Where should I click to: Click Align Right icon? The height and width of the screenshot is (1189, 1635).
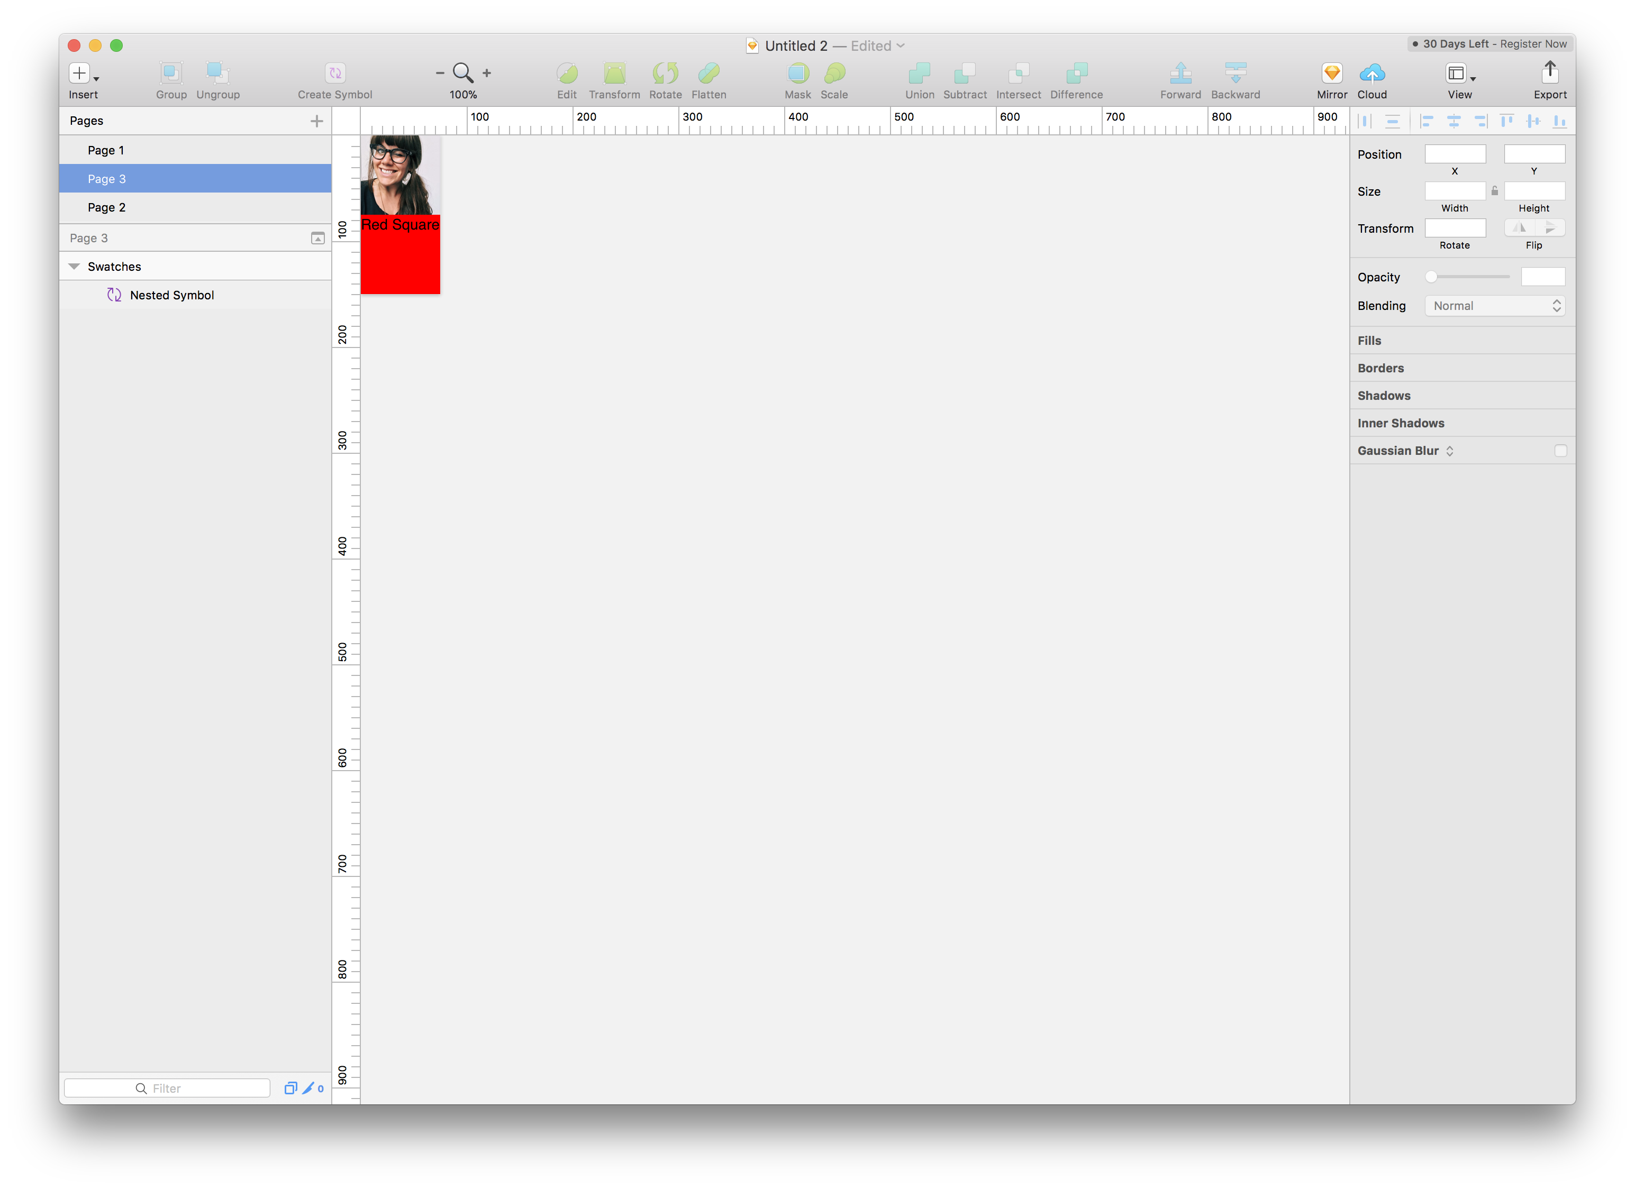pyautogui.click(x=1480, y=121)
